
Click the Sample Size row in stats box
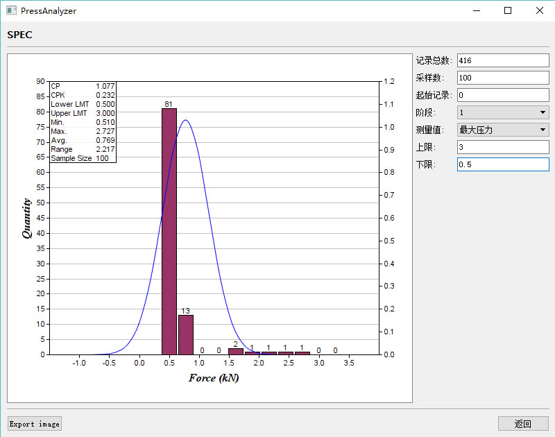coord(80,158)
